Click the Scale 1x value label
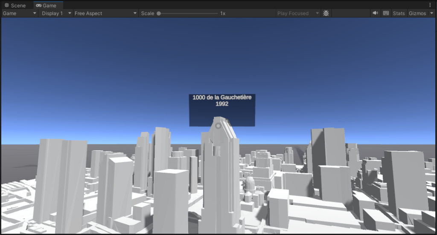This screenshot has width=437, height=235. coord(223,13)
